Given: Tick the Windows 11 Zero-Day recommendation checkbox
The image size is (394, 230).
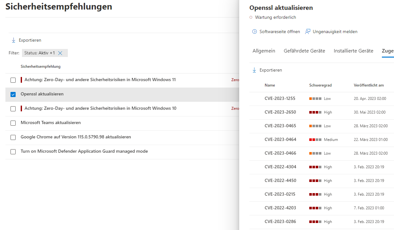Looking at the screenshot, I should click(x=13, y=80).
